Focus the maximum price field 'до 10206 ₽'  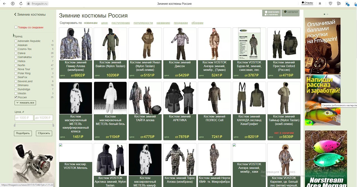tap(44, 118)
